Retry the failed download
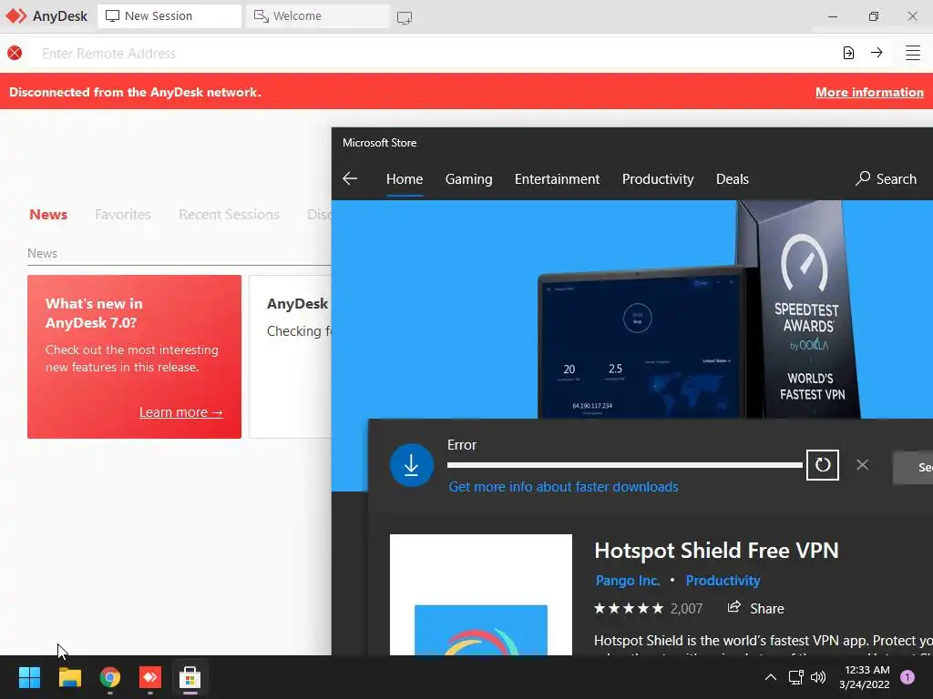Image resolution: width=933 pixels, height=699 pixels. (823, 465)
